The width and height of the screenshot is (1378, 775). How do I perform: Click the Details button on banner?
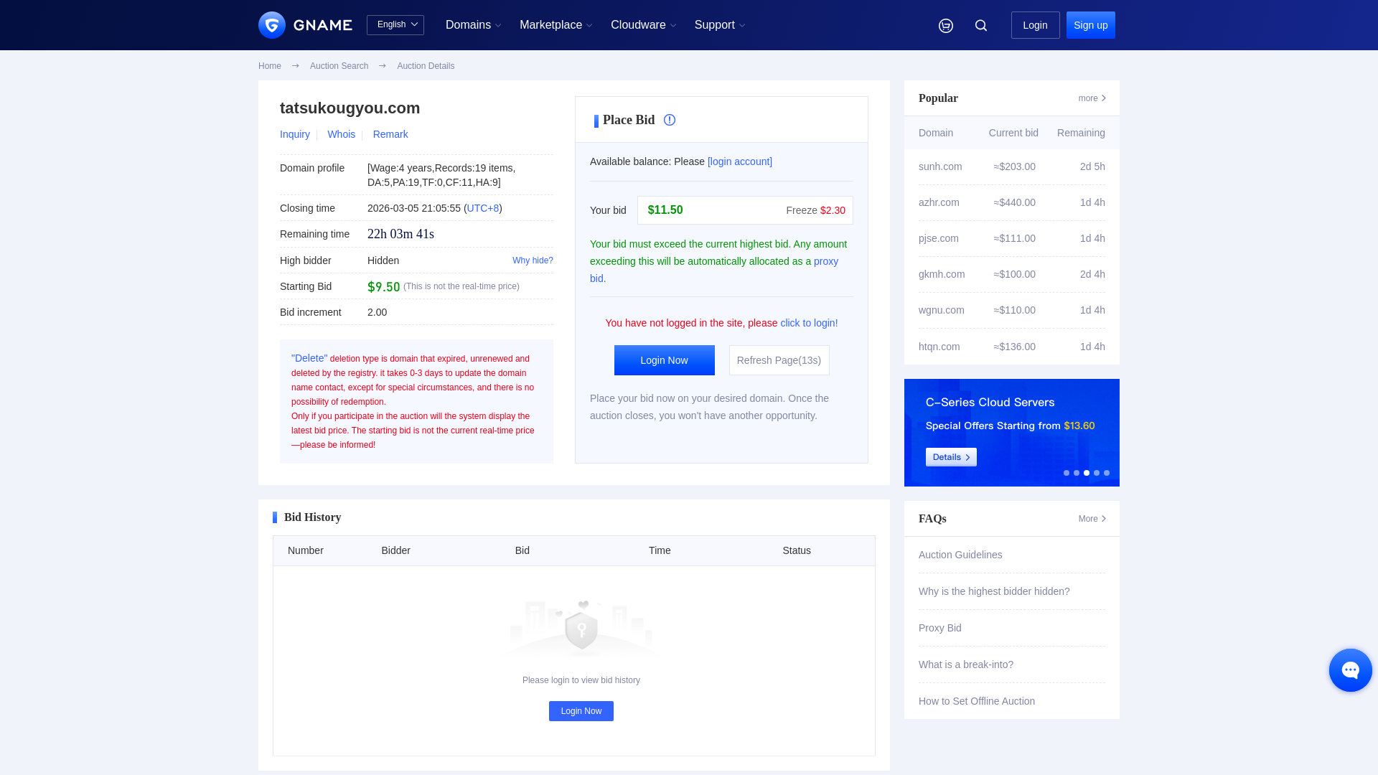tap(951, 457)
